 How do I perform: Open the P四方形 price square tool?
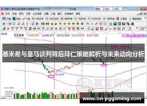(38, 19)
